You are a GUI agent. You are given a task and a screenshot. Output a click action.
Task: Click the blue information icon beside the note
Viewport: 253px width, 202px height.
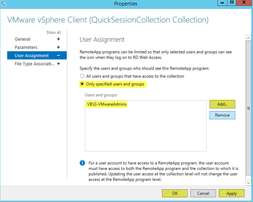pos(82,163)
